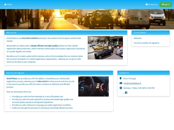Screen dimensions: 174x130
Task: Click the 'Contact Us' panel header
Action: coord(143,73)
